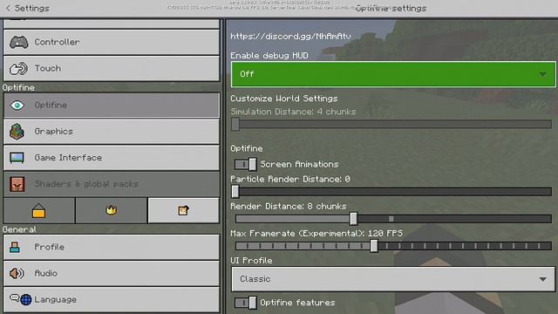This screenshot has width=558, height=314.
Task: Click the Profile character icon
Action: (x=15, y=247)
